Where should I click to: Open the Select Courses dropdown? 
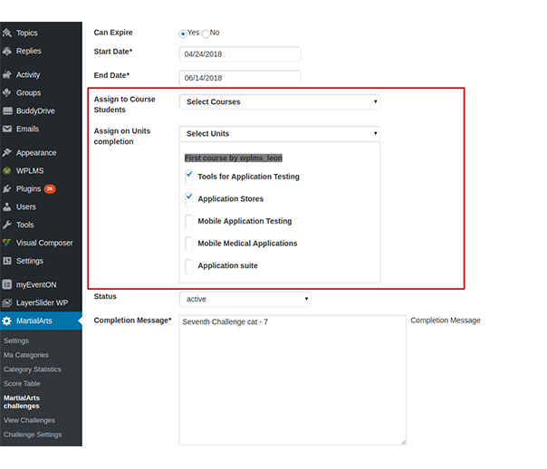coord(280,102)
